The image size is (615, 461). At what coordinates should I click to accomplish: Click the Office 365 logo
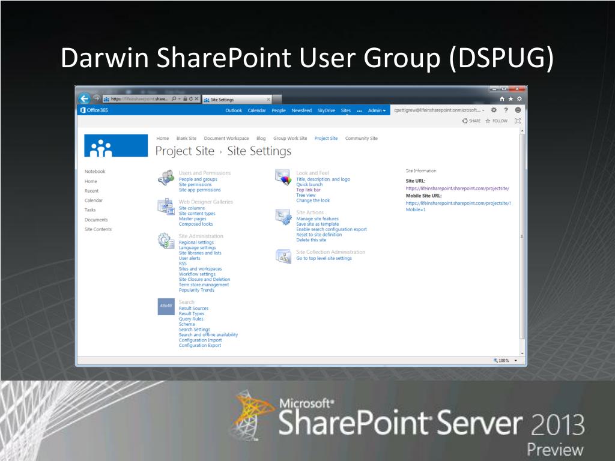[94, 110]
